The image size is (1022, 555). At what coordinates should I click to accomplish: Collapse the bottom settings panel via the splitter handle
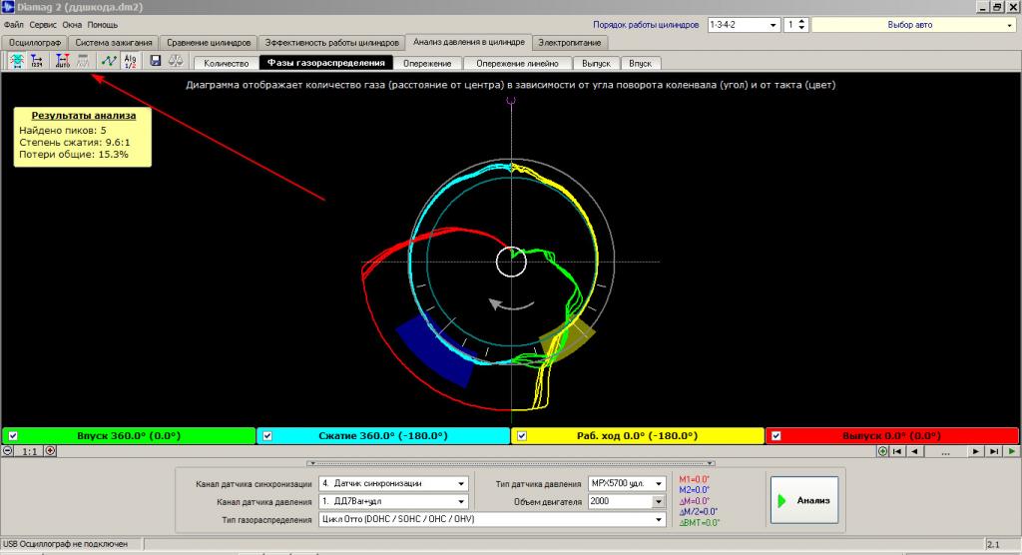point(510,463)
